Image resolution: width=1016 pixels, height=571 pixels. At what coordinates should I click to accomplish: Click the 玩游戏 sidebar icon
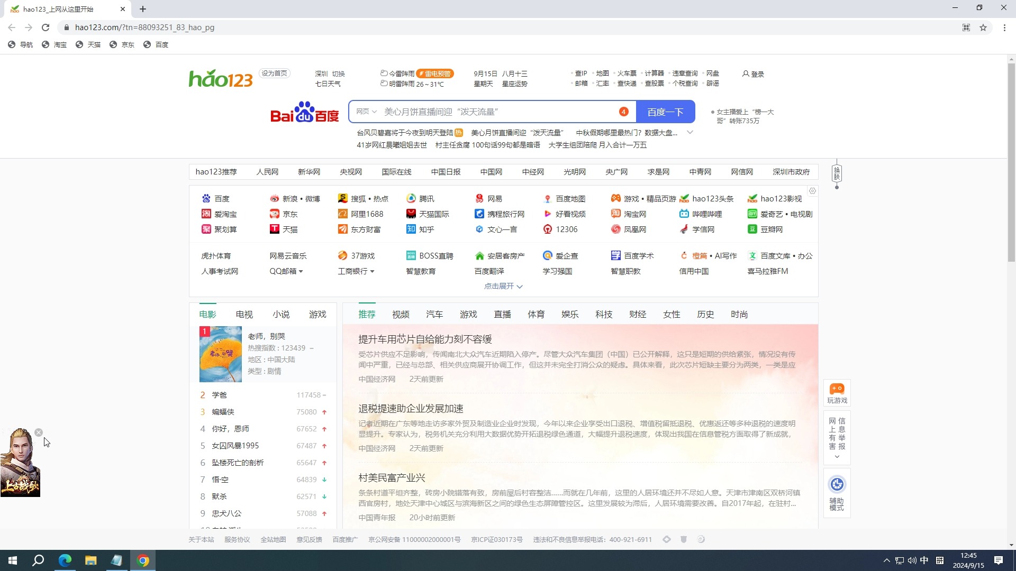pos(837,393)
